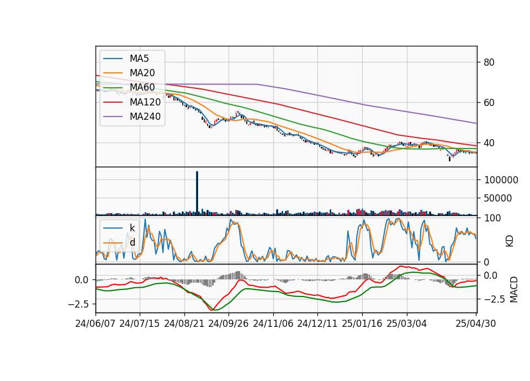Click the volume axis value 50000

(x=498, y=198)
